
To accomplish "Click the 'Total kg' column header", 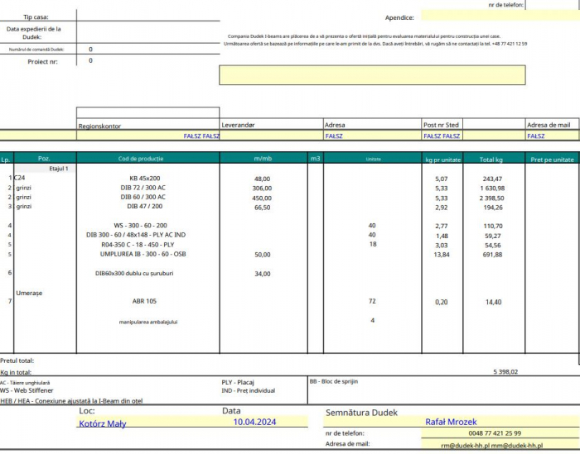I will [491, 158].
